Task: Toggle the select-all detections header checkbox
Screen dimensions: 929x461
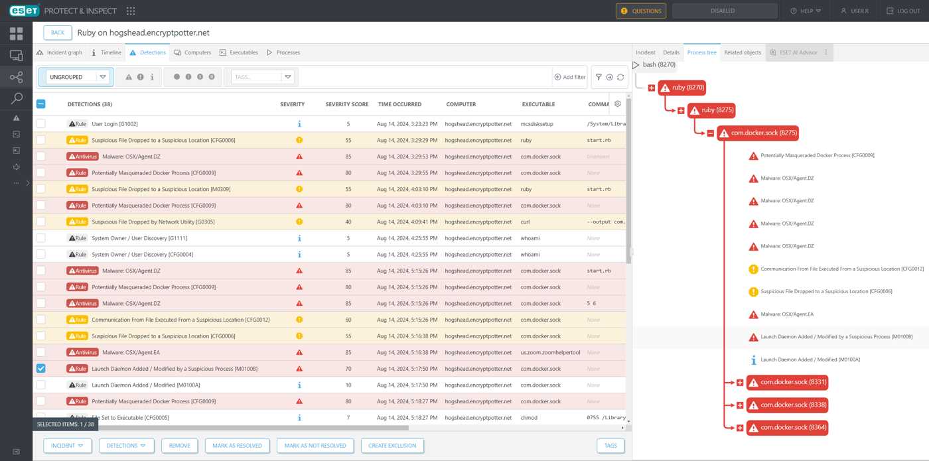Action: pos(41,104)
